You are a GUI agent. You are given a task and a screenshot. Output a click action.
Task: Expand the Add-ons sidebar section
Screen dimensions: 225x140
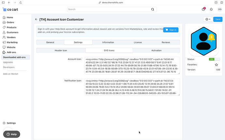11,52
